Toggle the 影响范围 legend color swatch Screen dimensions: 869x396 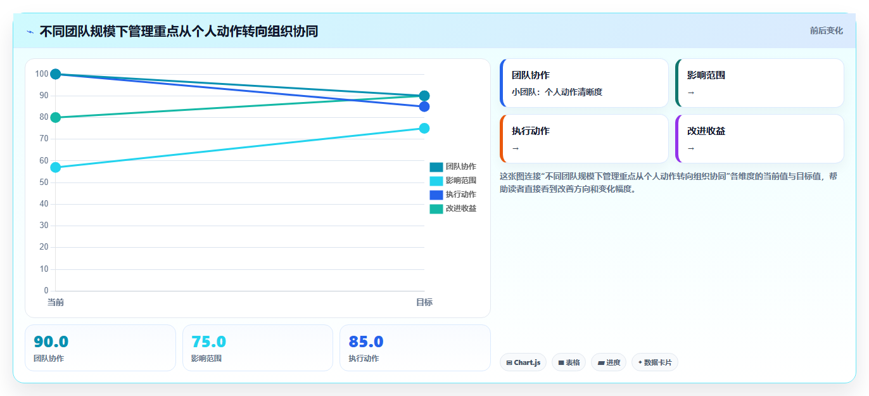point(436,181)
